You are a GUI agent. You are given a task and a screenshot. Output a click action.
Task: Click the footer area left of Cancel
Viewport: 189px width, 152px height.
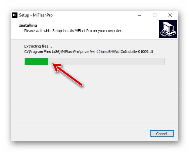coord(80,133)
